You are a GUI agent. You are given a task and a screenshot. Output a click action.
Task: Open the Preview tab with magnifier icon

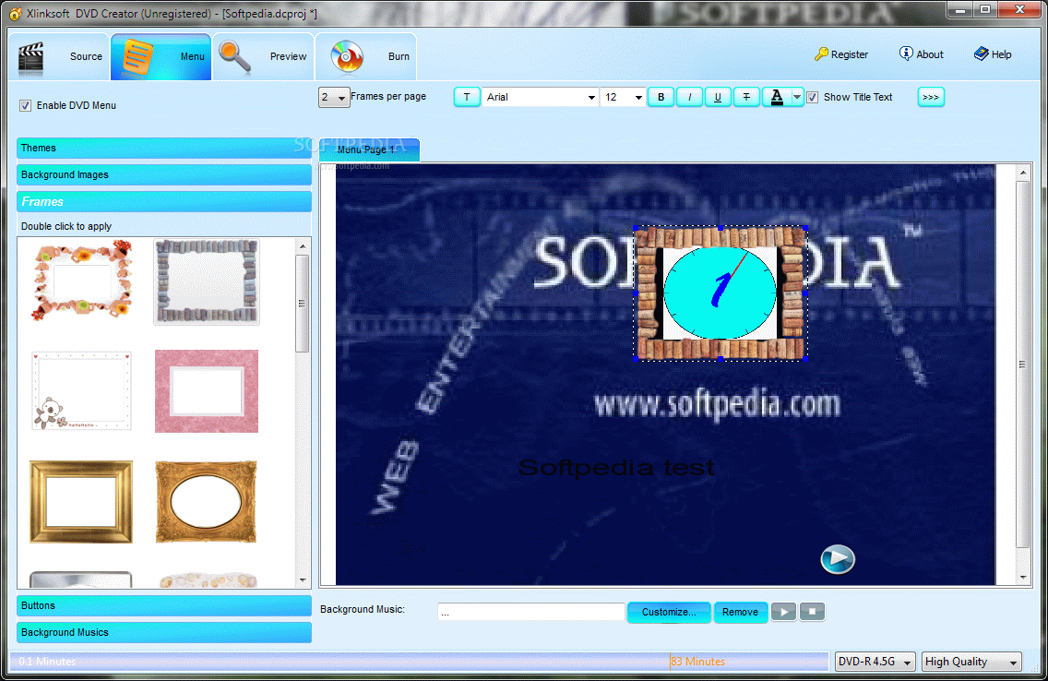click(x=263, y=57)
